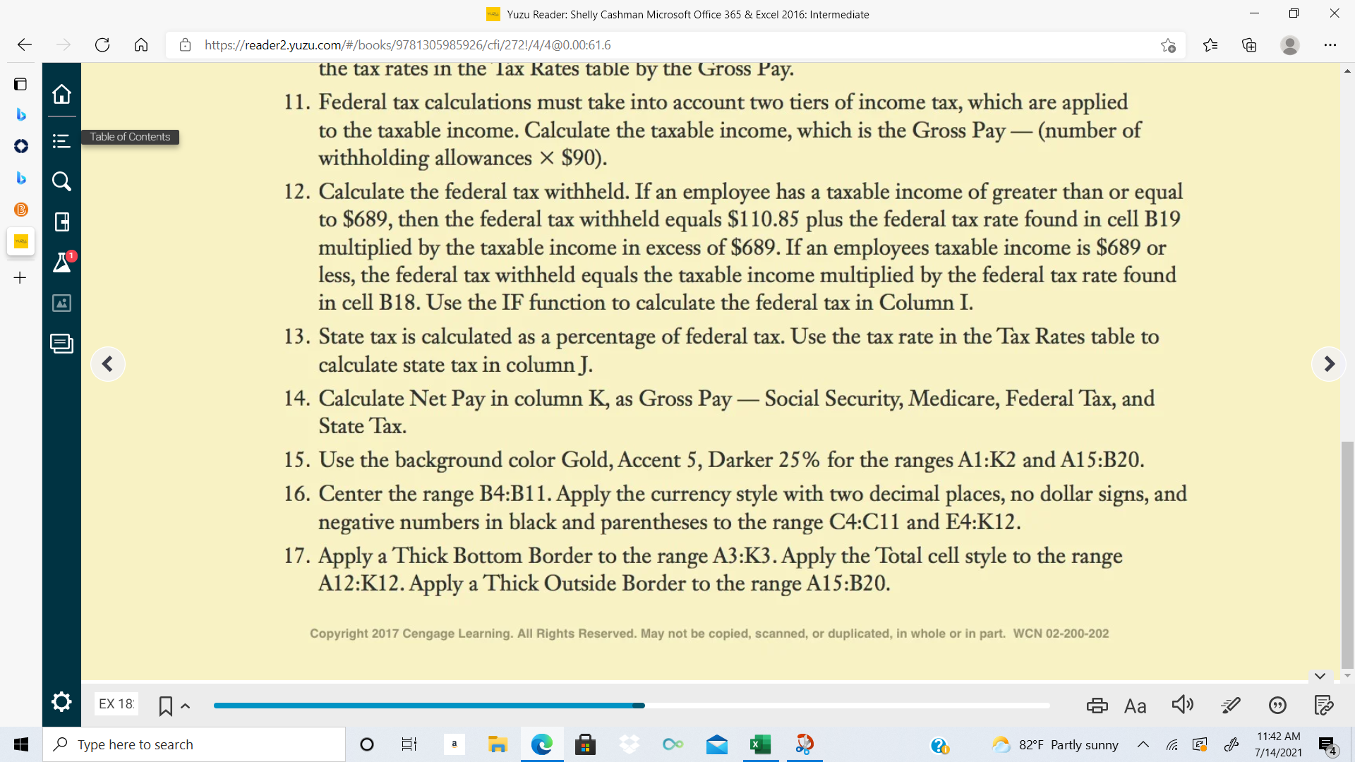Viewport: 1355px width, 762px height.
Task: Open the Table of Contents panel
Action: pos(61,141)
